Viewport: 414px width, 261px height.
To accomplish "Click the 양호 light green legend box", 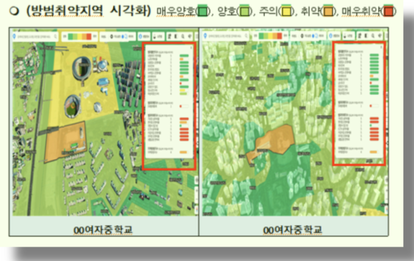I will pyautogui.click(x=245, y=11).
